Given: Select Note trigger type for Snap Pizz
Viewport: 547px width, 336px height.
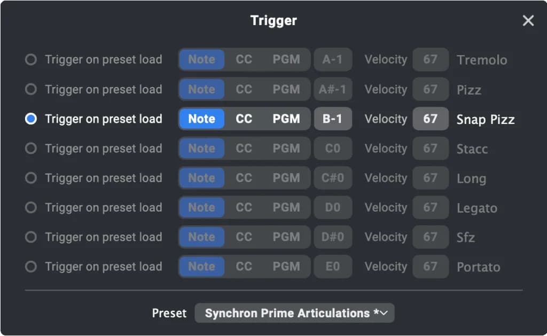Looking at the screenshot, I should click(x=201, y=119).
